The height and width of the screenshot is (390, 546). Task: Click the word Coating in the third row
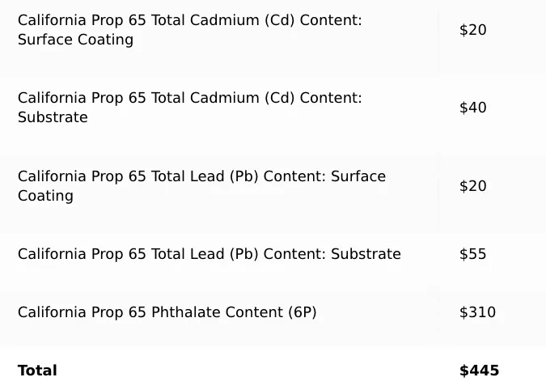[x=45, y=196]
